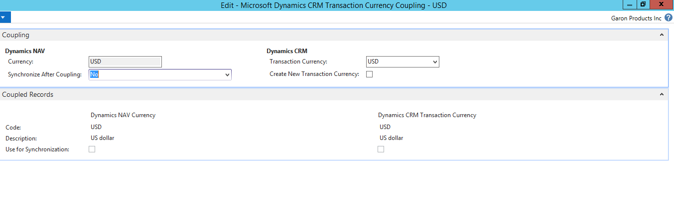Select the Transaction Currency label
Image resolution: width=674 pixels, height=202 pixels.
pyautogui.click(x=298, y=62)
